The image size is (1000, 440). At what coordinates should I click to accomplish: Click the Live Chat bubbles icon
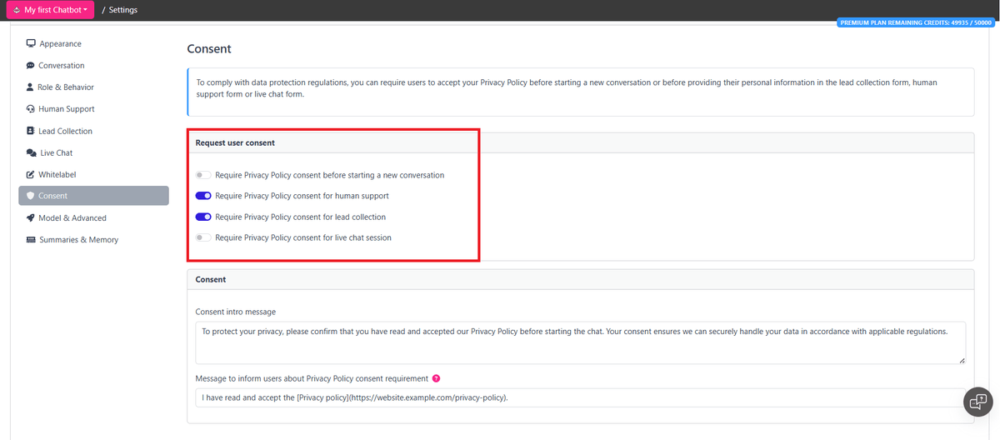pyautogui.click(x=32, y=153)
